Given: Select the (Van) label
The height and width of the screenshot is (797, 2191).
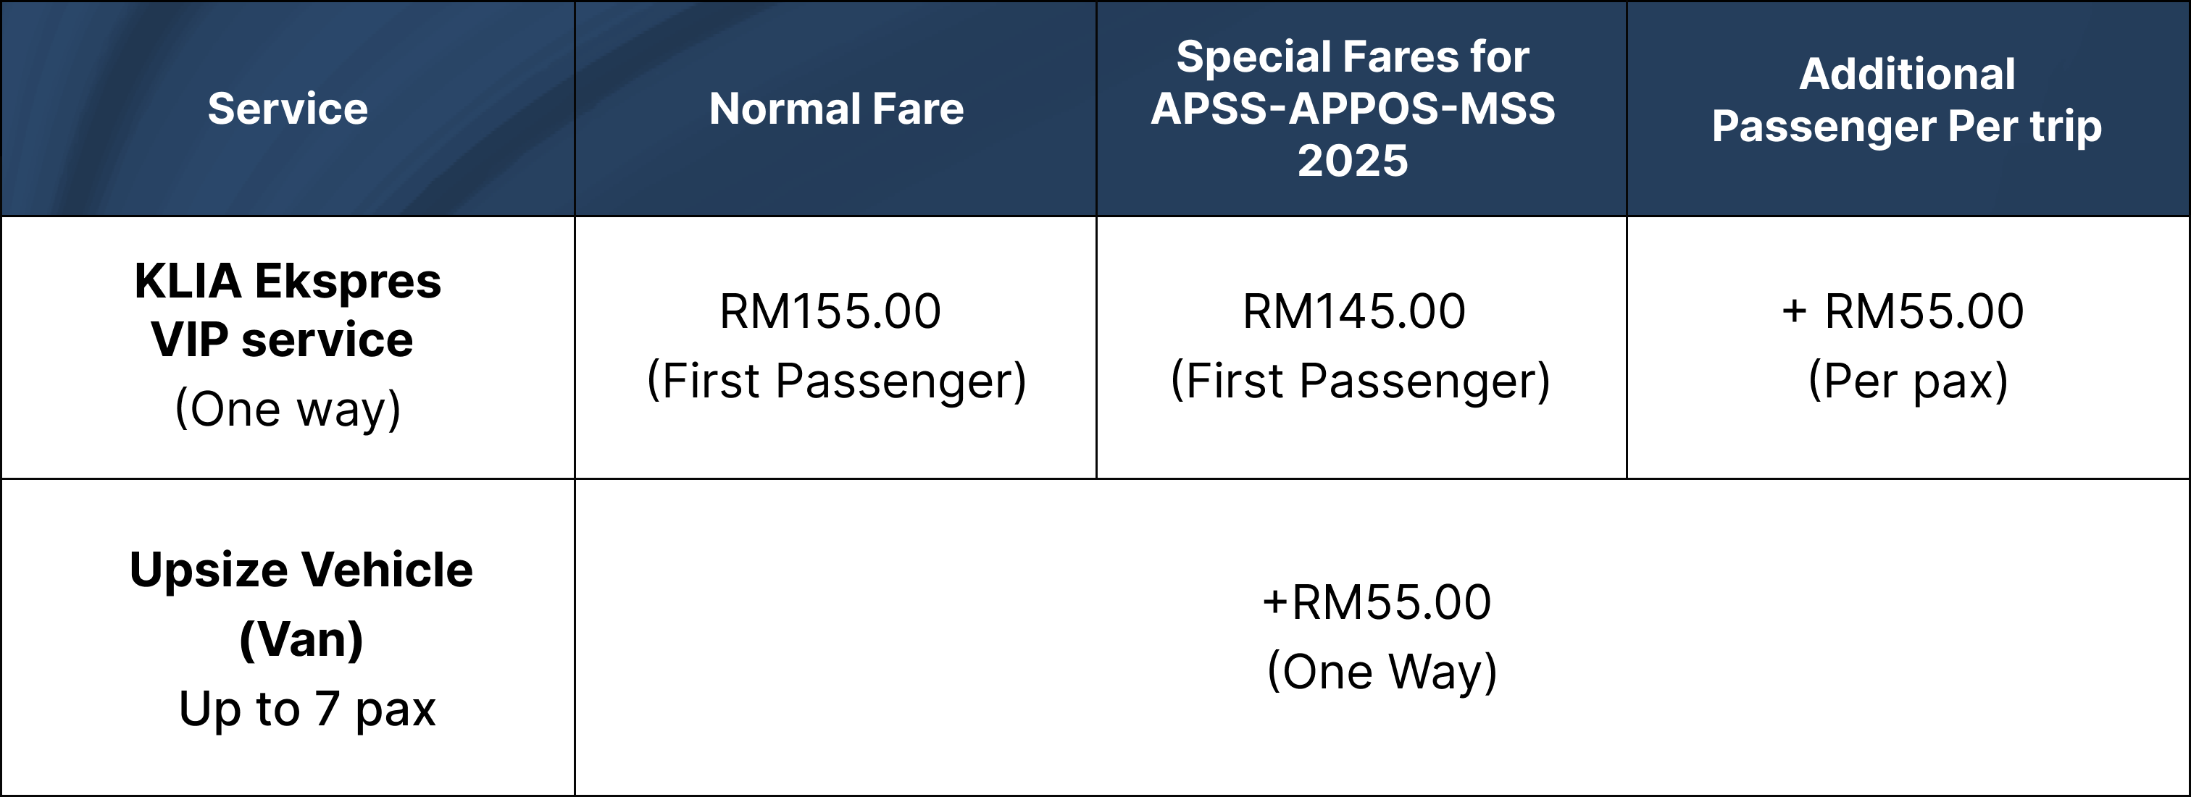Looking at the screenshot, I should pyautogui.click(x=301, y=639).
